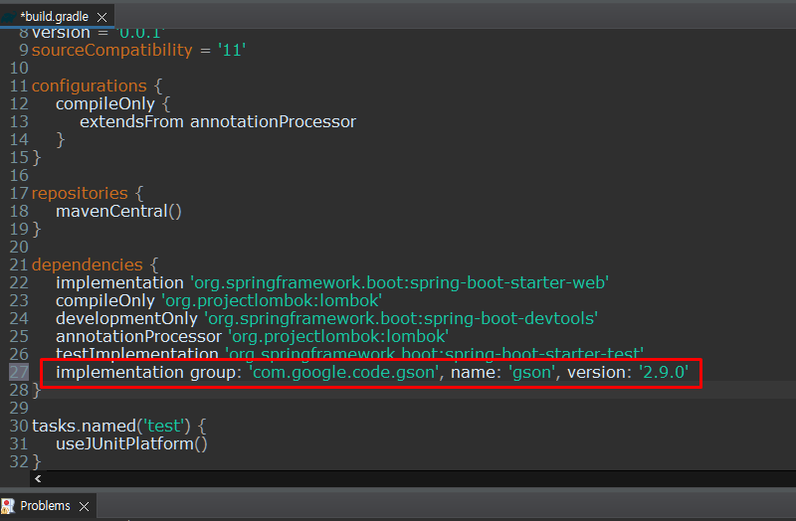
Task: Click 'com.google.code.gson' group string
Action: point(343,373)
